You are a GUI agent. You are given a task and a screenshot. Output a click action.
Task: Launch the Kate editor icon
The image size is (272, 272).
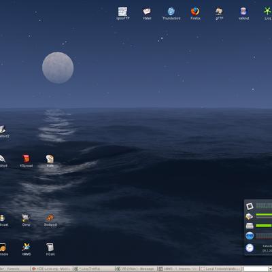coord(50,161)
